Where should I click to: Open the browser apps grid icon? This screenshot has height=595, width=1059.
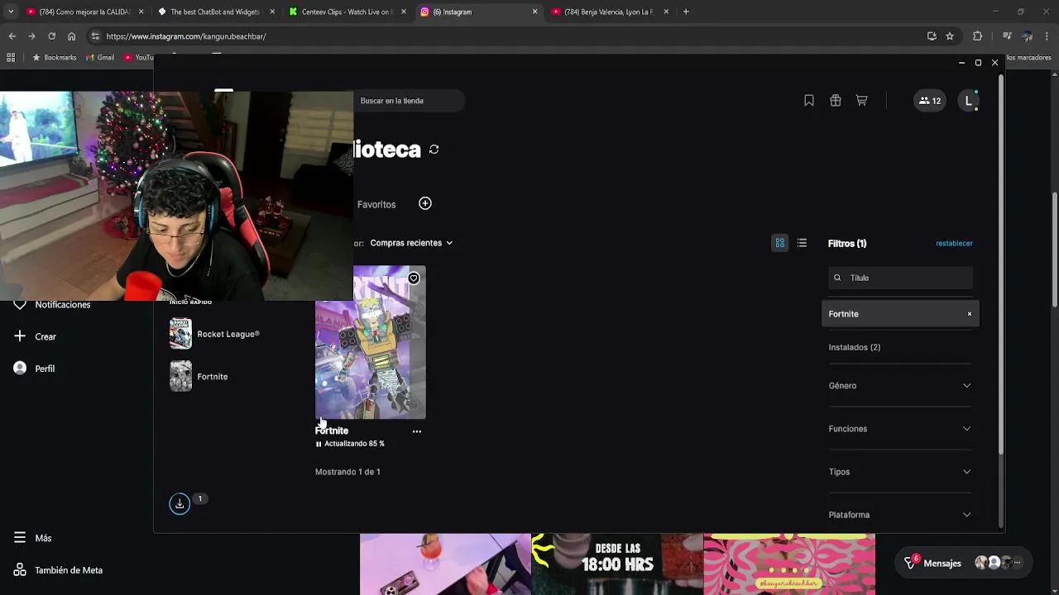pyautogui.click(x=11, y=58)
